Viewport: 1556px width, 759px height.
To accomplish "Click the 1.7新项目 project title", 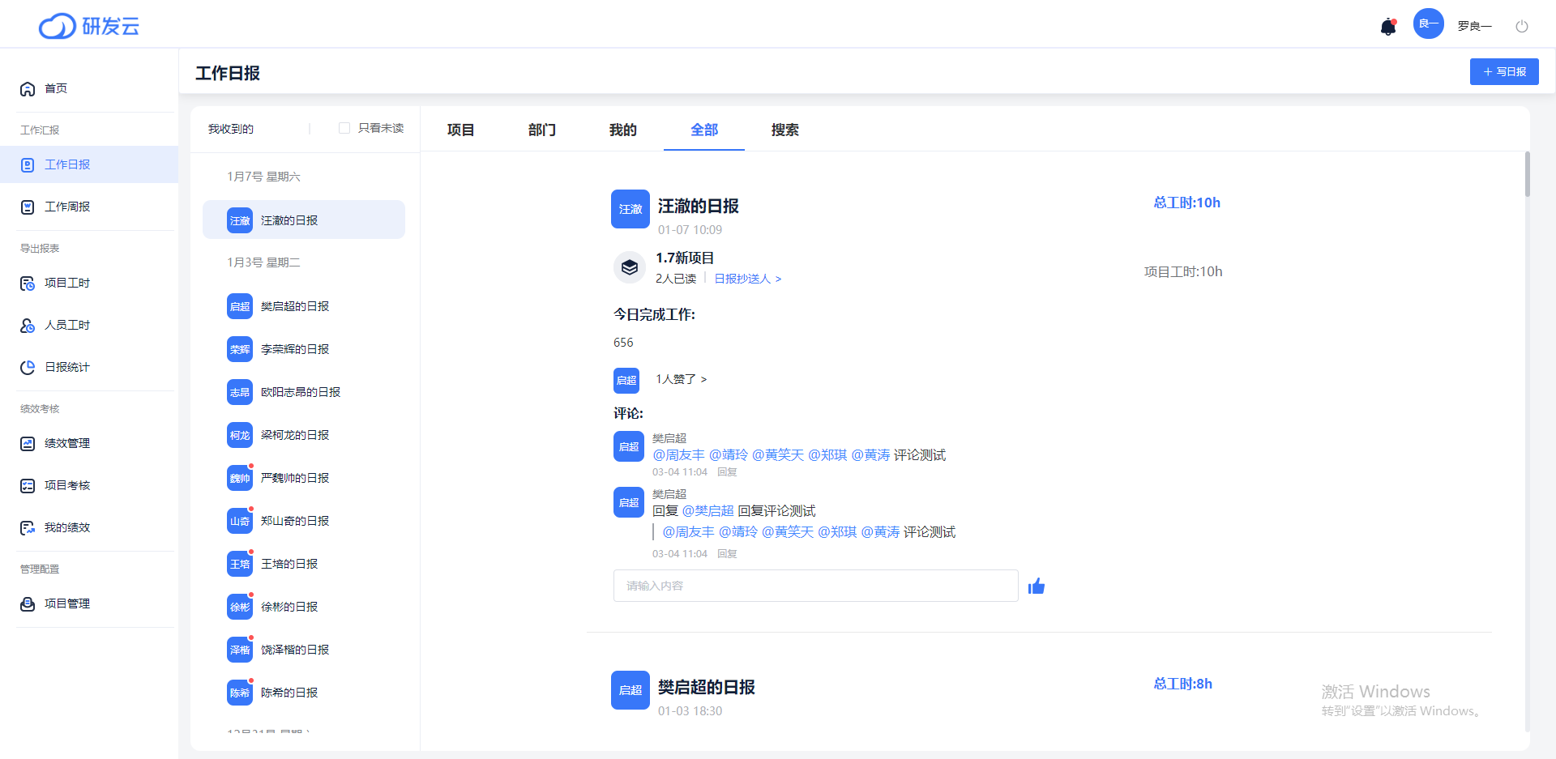I will point(685,258).
